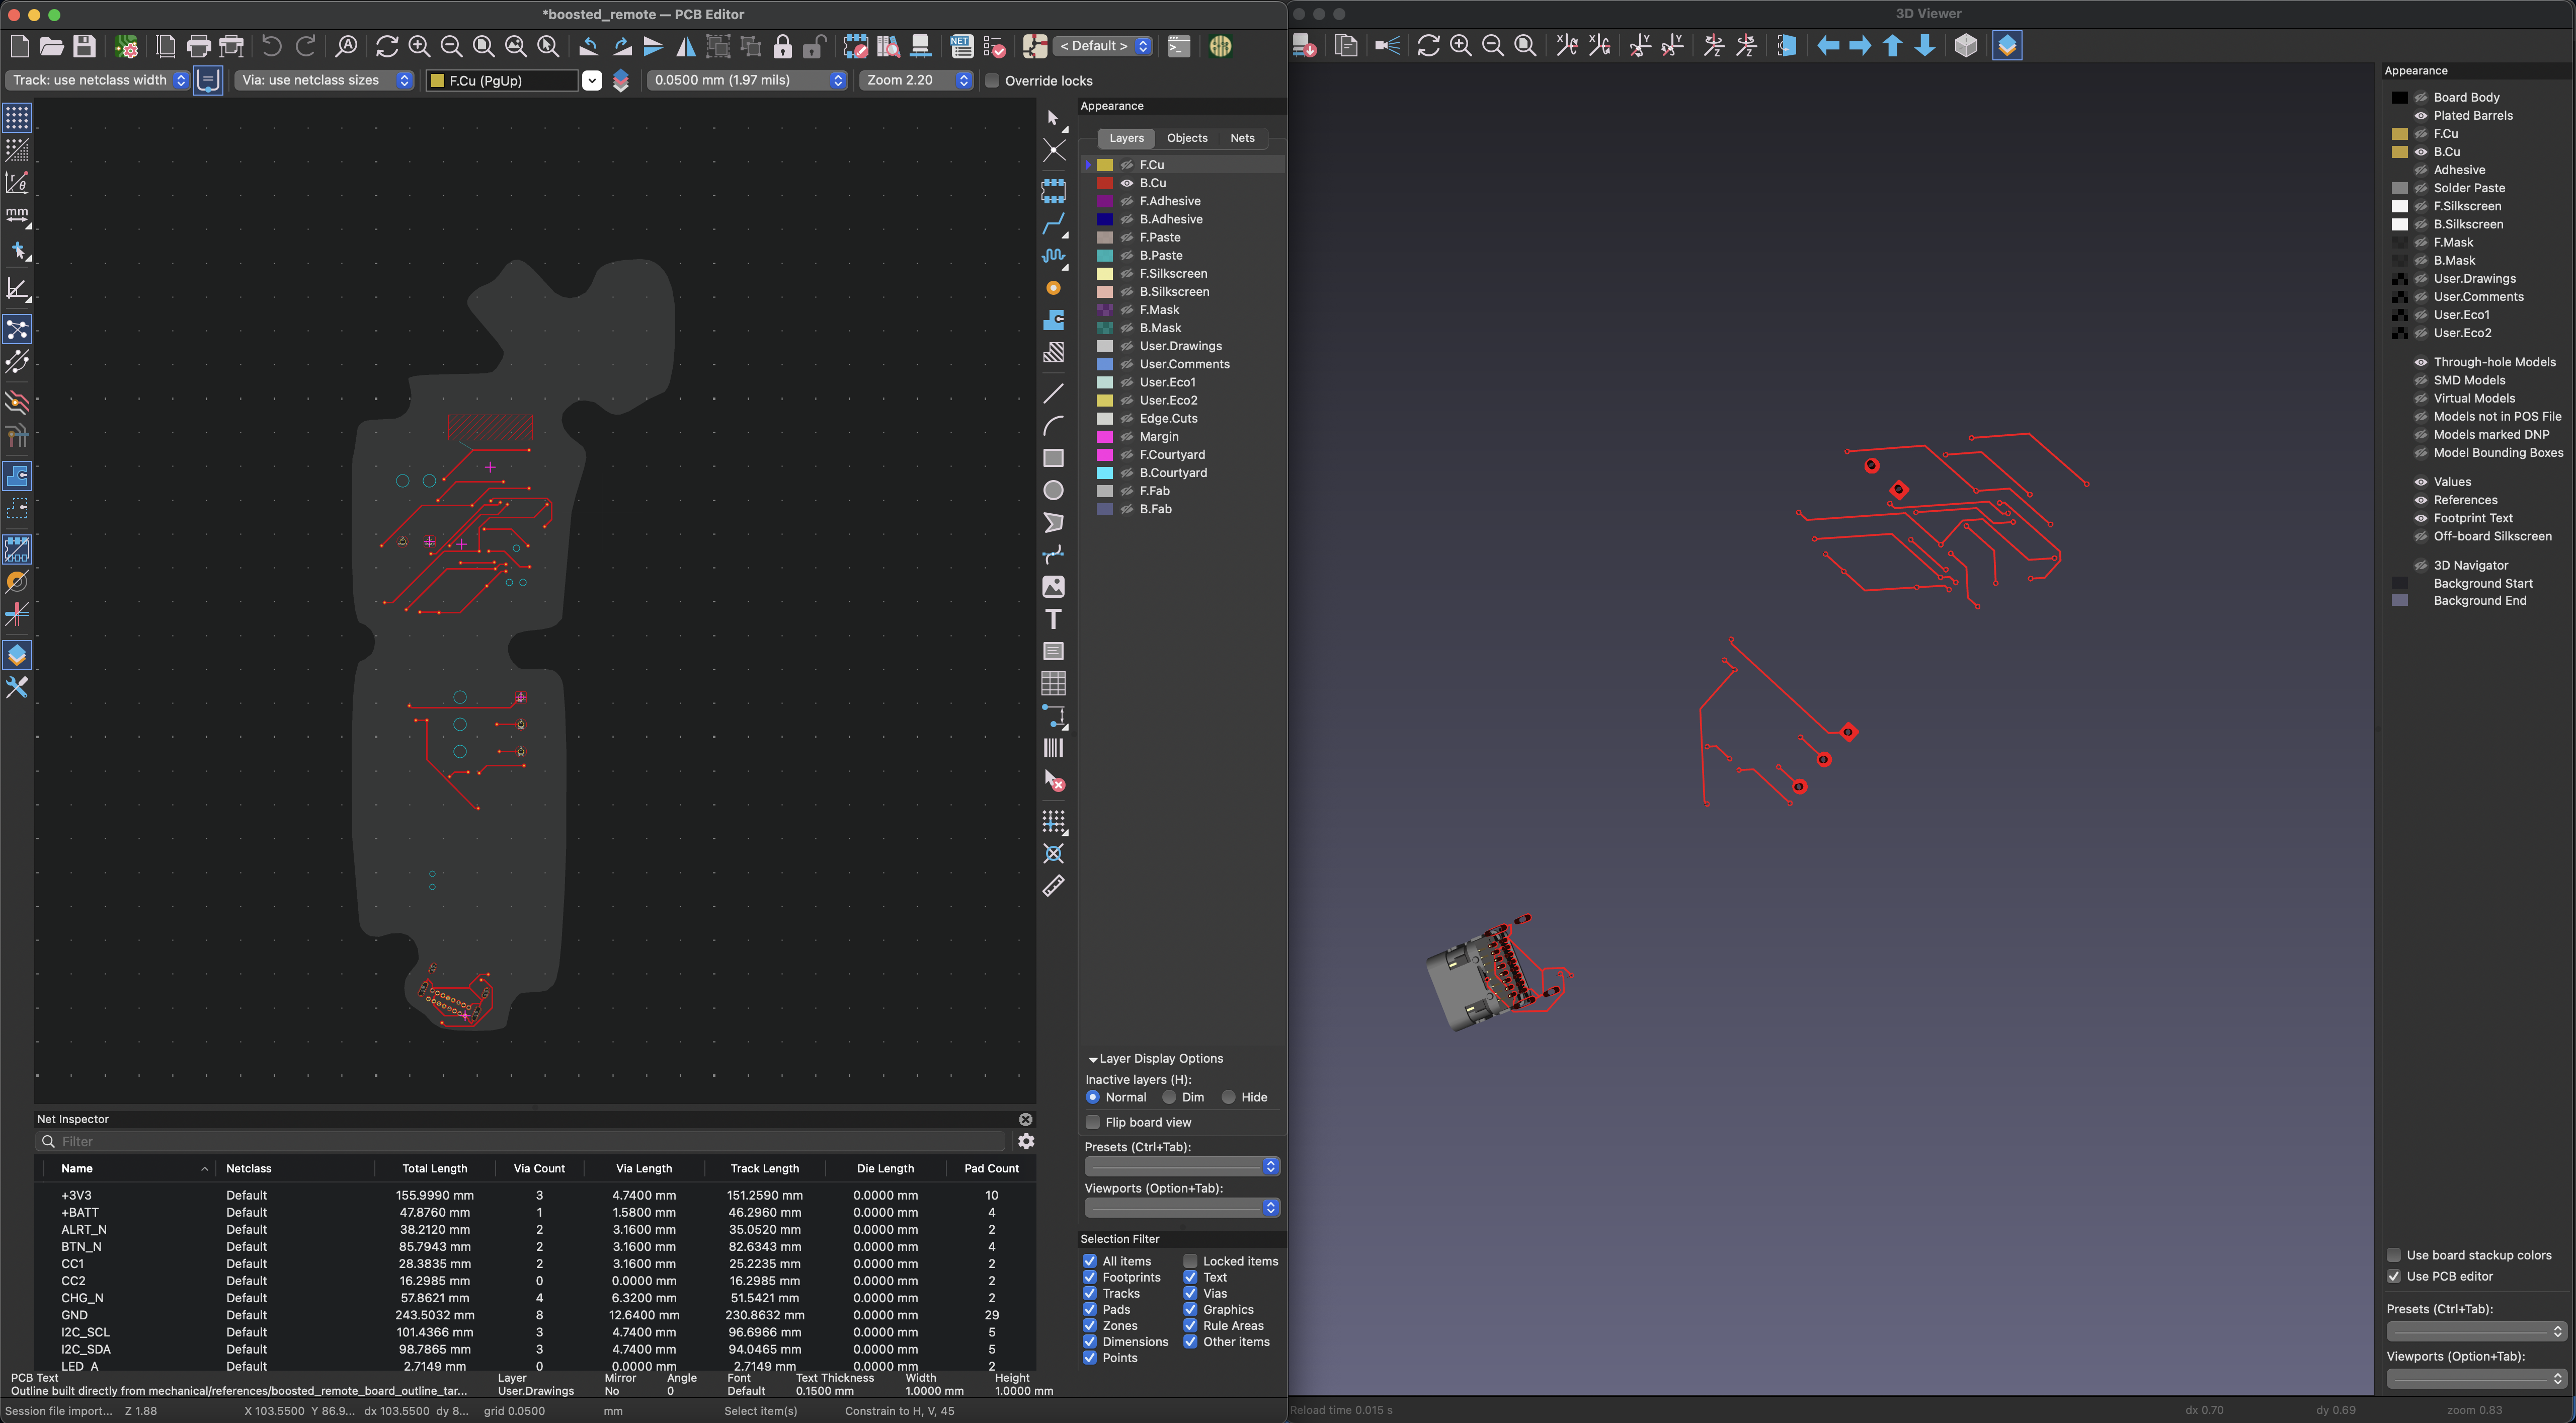
Task: Click the Add via tool
Action: 1053,288
